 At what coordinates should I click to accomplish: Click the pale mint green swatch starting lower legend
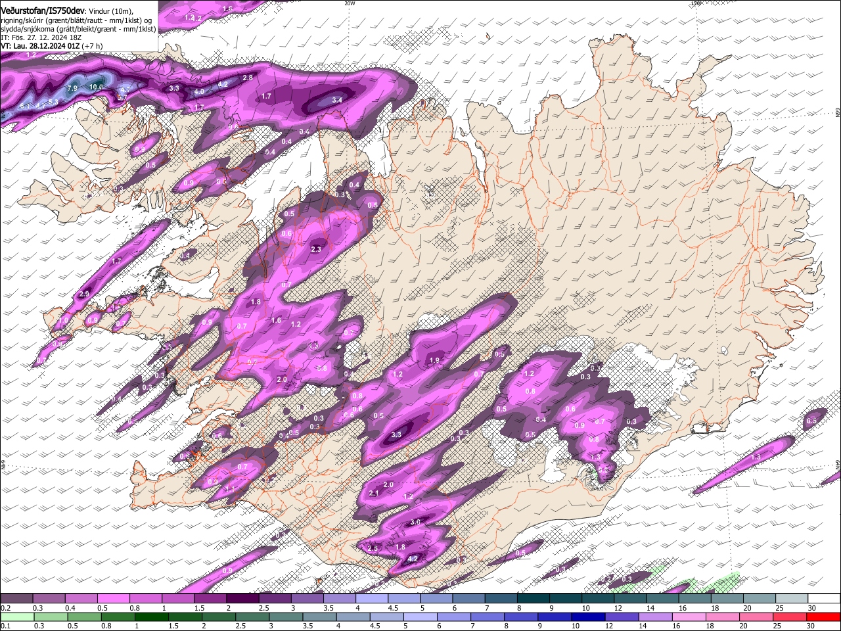point(17,617)
